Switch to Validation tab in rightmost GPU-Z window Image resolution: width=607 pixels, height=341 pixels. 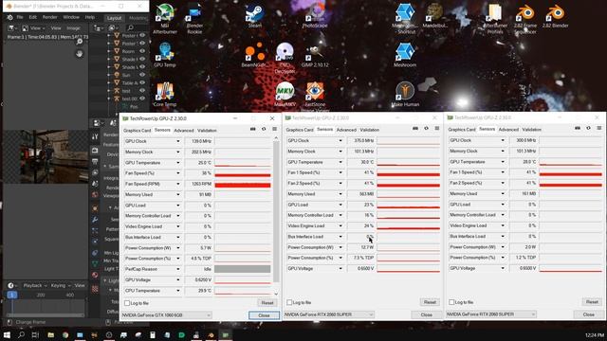point(531,130)
